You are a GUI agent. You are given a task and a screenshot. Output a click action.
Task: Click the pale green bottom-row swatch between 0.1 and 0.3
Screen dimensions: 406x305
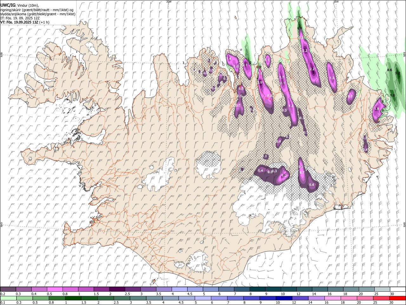point(8,298)
